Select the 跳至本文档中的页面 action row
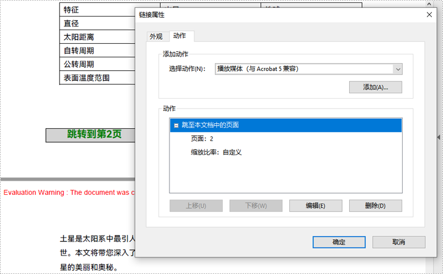The image size is (443, 274). click(286, 125)
